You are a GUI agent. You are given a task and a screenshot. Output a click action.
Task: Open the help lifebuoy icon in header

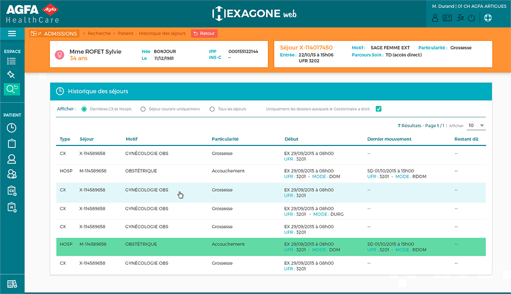pyautogui.click(x=488, y=18)
